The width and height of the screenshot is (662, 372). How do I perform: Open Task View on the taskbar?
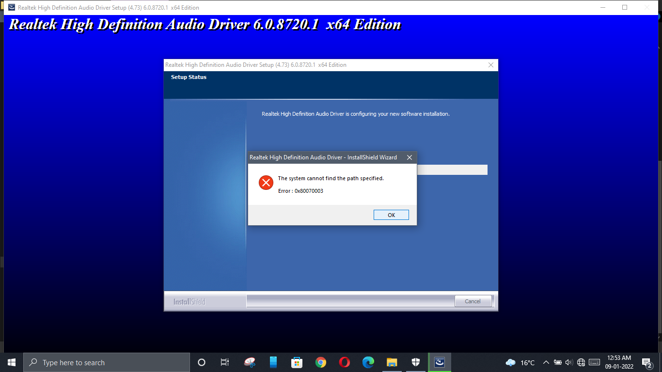coord(225,362)
